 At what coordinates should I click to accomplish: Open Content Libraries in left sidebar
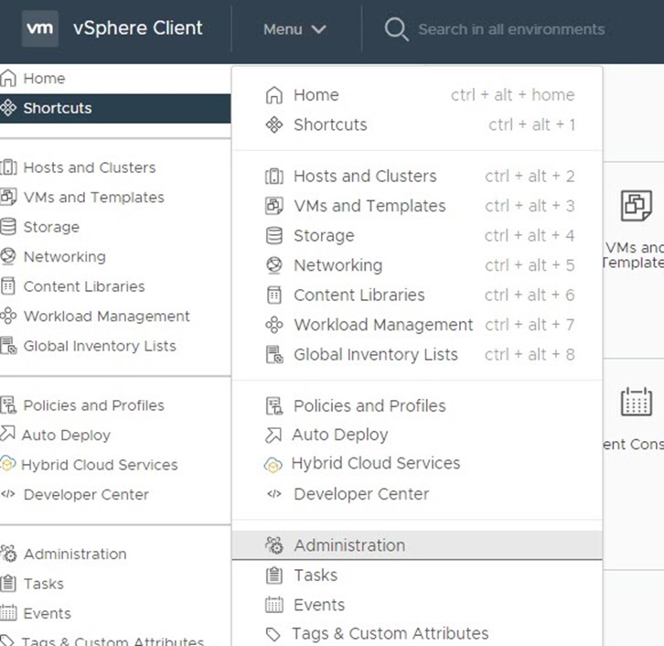(84, 286)
